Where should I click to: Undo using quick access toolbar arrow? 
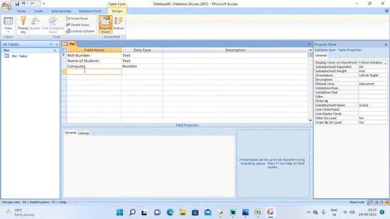tap(23, 4)
